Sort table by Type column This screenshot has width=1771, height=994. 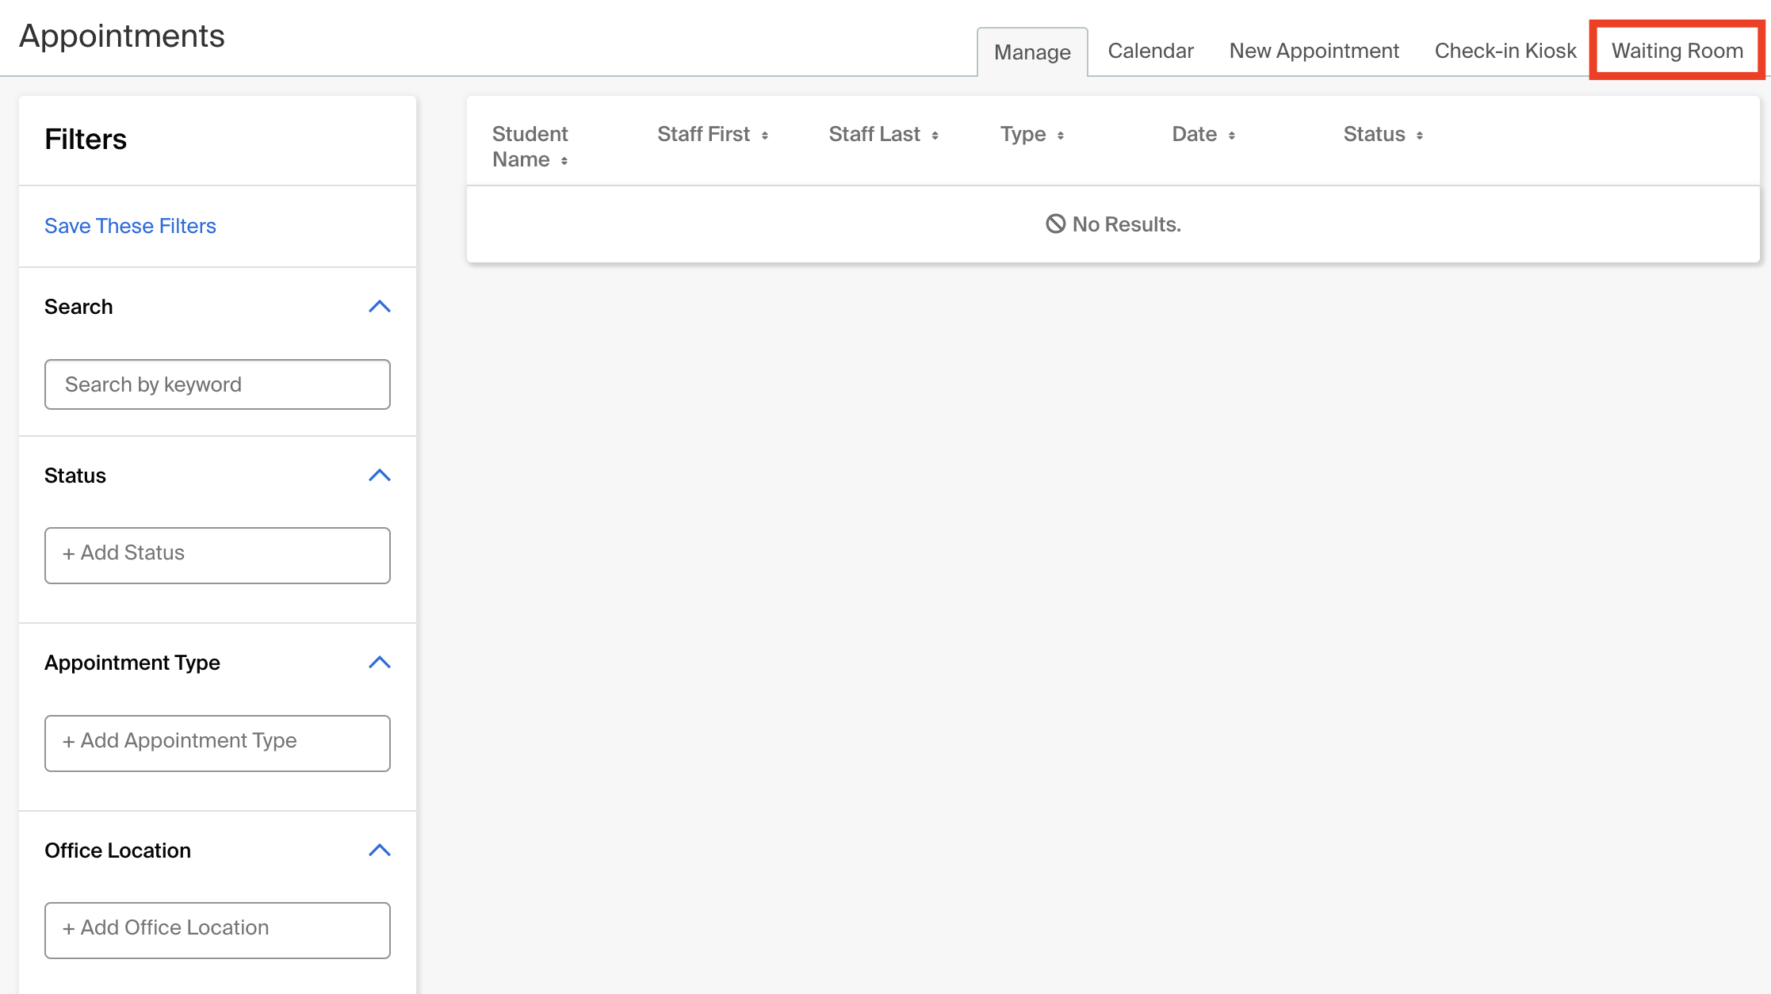1032,134
